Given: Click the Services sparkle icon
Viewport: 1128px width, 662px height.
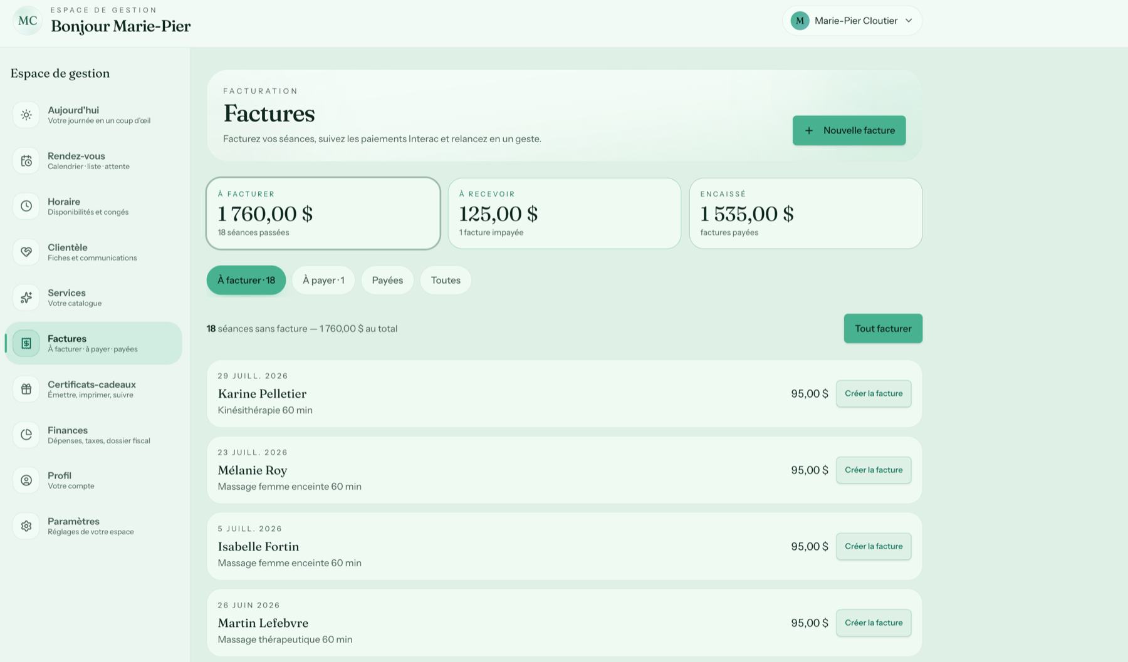Looking at the screenshot, I should [26, 297].
